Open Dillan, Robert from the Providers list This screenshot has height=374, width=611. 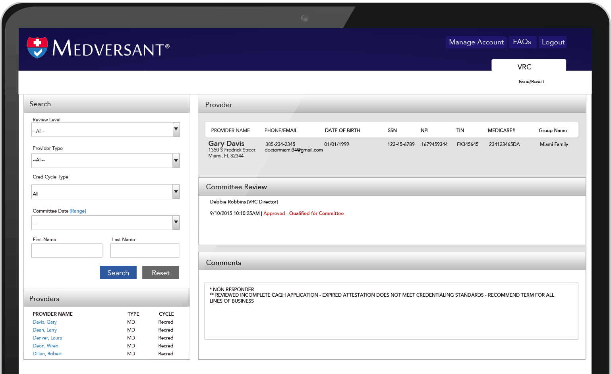47,353
